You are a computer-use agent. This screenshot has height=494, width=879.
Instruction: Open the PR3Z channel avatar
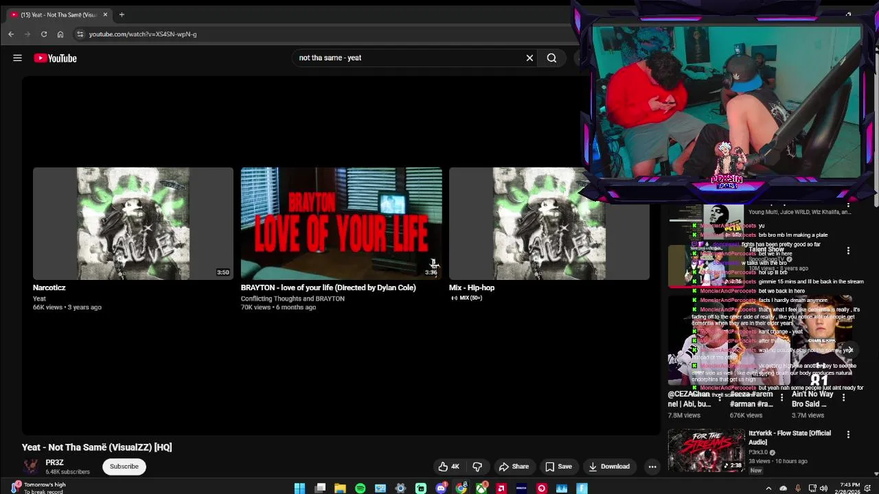(31, 467)
